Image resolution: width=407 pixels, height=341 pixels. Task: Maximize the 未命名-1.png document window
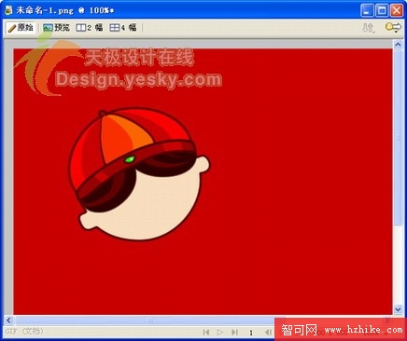(x=382, y=10)
